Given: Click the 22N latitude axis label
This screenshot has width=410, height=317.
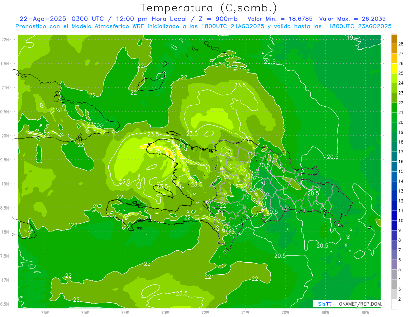Looking at the screenshot, I should pyautogui.click(x=5, y=39).
